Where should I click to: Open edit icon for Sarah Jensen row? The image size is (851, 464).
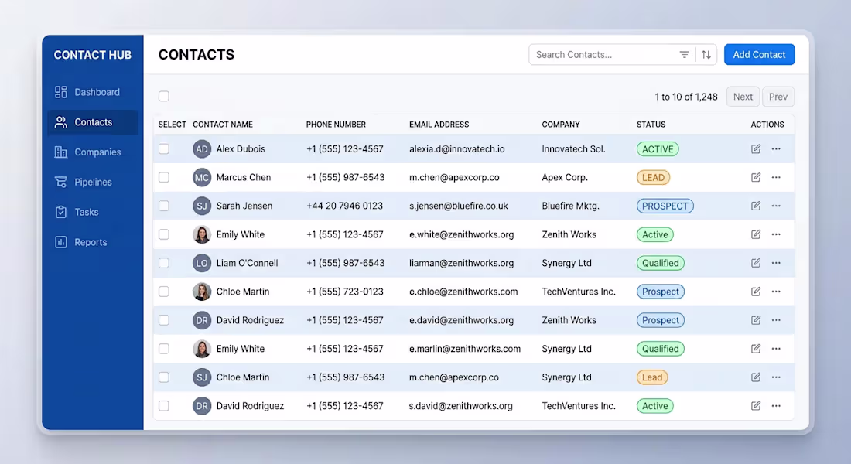(756, 206)
